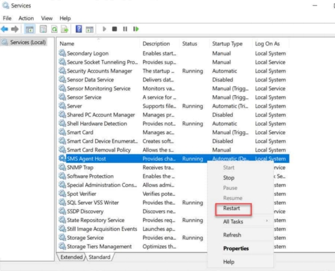Click the green Restart Service toolbar icon
Screen dimensions: 335x271
coord(136,28)
